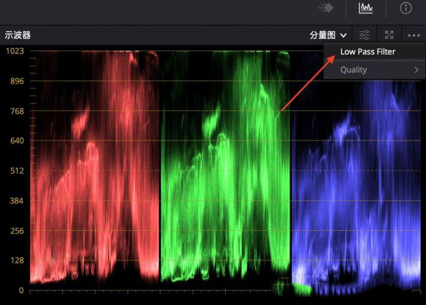Click the 256 scale label
This screenshot has height=305, width=426.
tap(17, 231)
